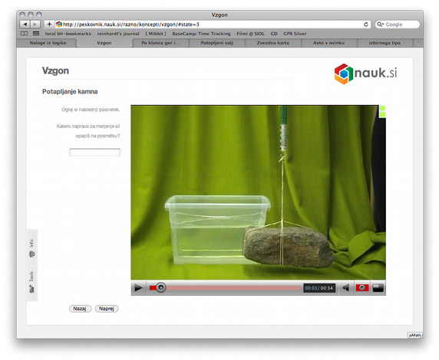Image resolution: width=439 pixels, height=360 pixels.
Task: Open the reinhardt's journal bookmark
Action: pyautogui.click(x=118, y=34)
